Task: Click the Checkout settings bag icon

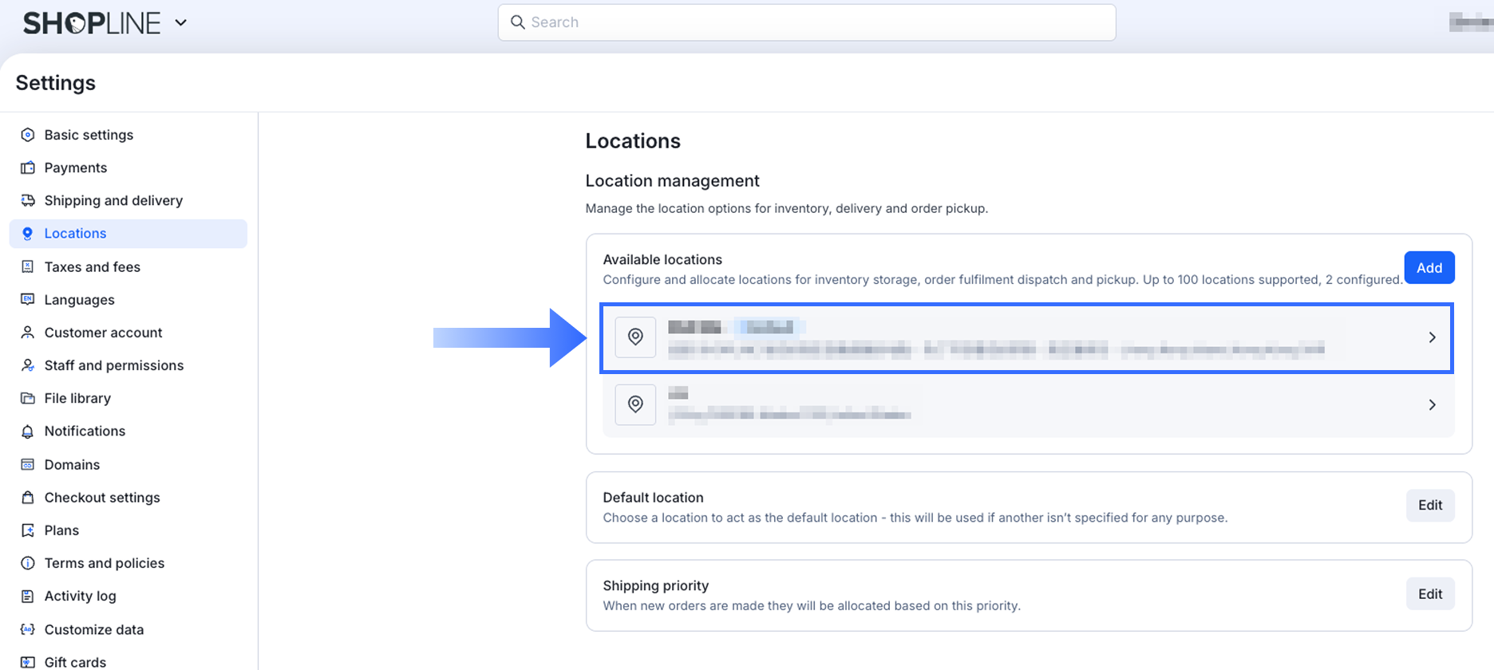Action: pos(28,498)
